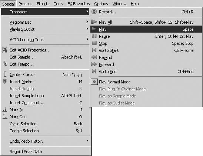Open the Effects menu

coord(43,4)
